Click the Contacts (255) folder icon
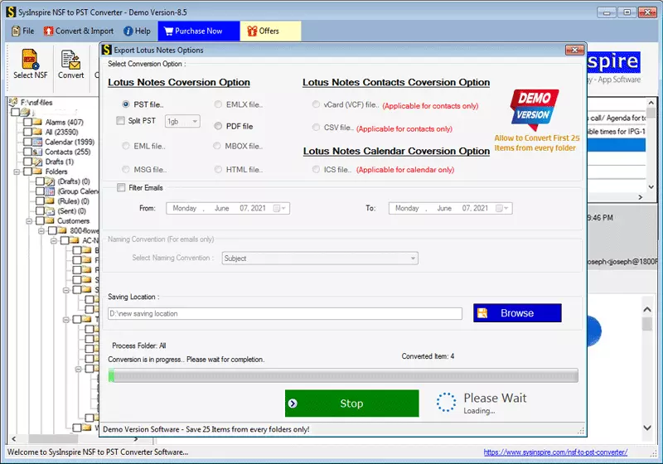The height and width of the screenshot is (464, 663). click(37, 152)
